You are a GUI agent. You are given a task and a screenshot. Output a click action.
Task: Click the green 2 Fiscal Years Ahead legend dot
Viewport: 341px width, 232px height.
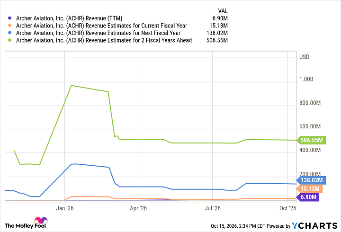point(9,40)
